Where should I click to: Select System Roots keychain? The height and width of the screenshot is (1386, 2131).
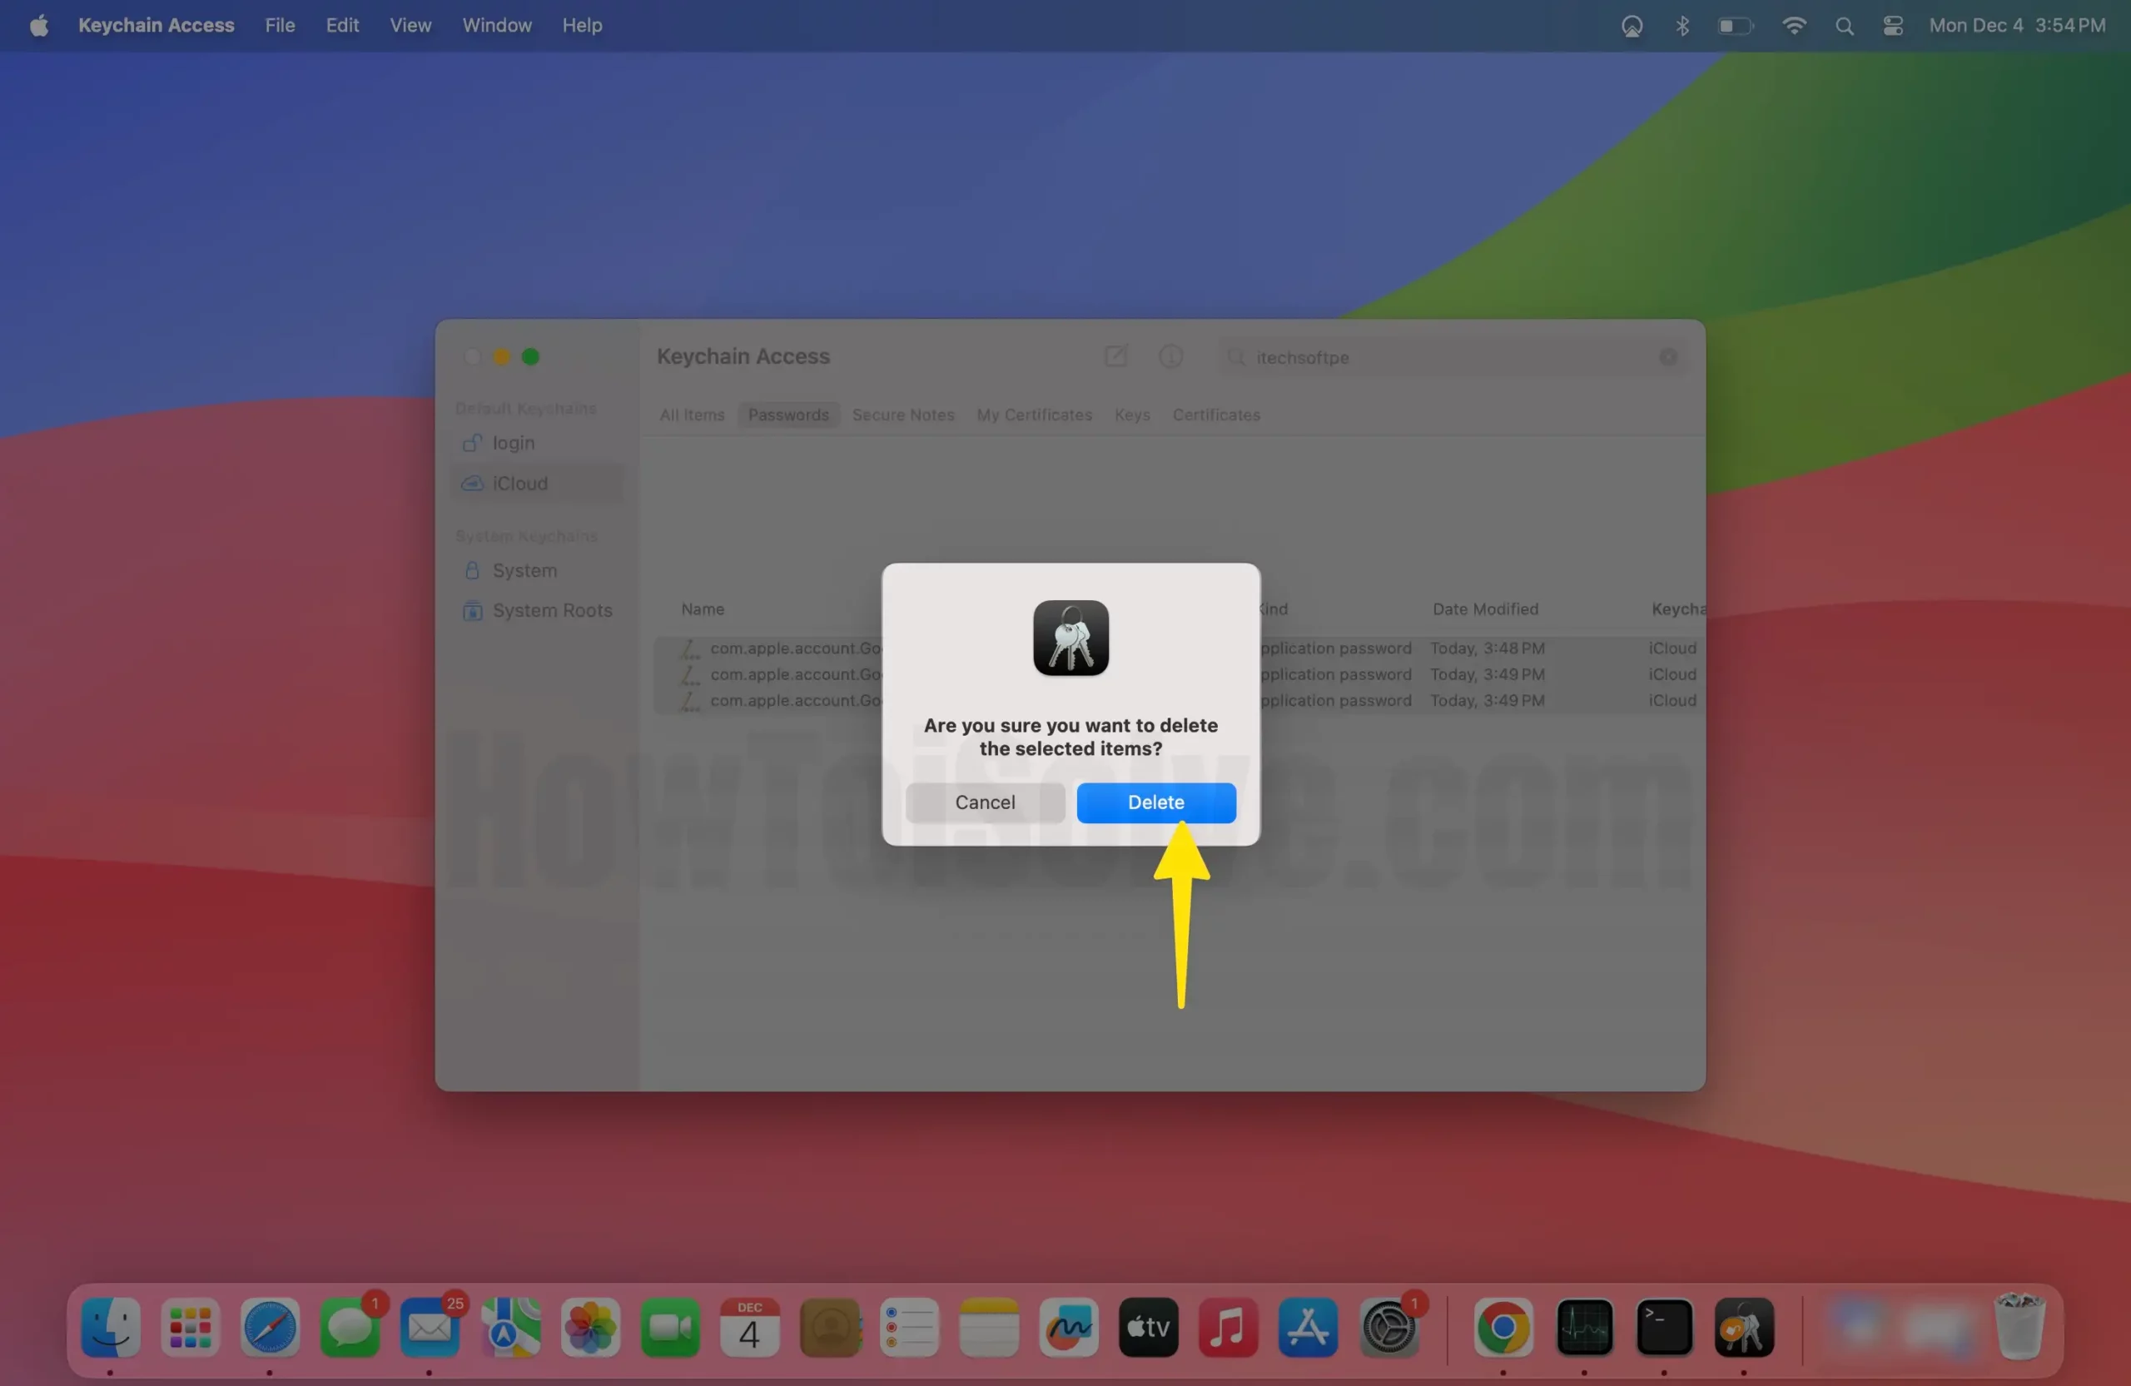click(552, 611)
